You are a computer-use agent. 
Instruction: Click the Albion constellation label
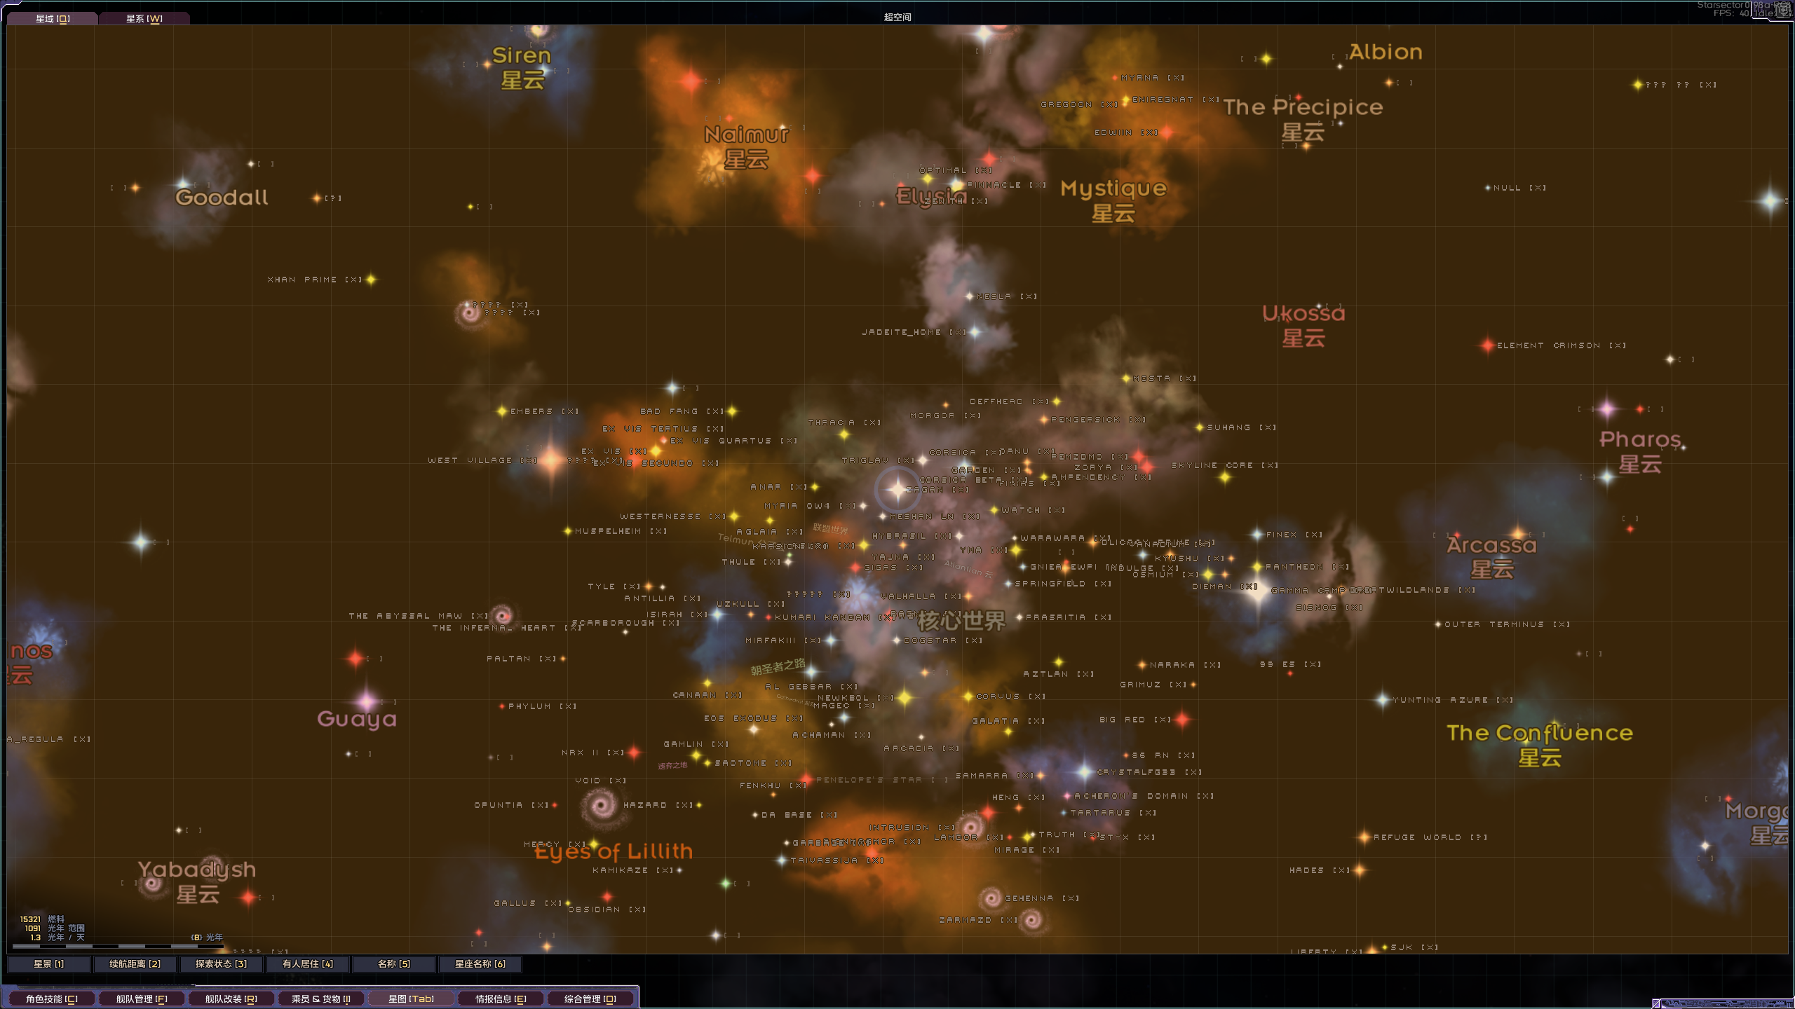click(1386, 52)
